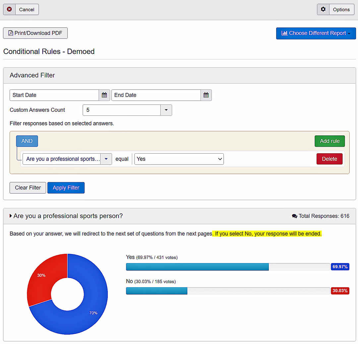
Task: Click the Start Date input field
Action: (x=54, y=95)
